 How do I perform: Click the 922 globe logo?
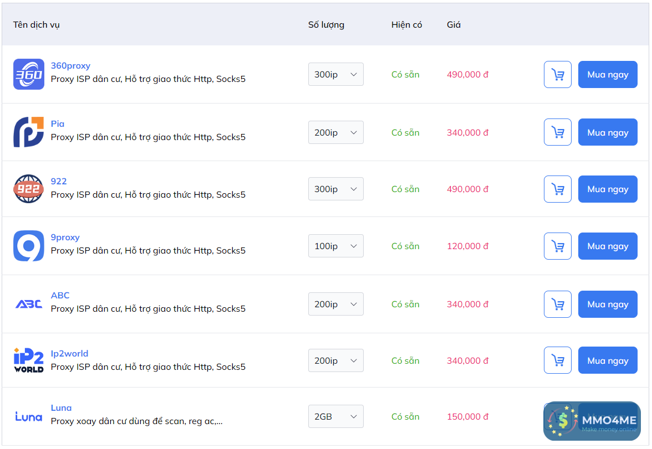pyautogui.click(x=28, y=189)
